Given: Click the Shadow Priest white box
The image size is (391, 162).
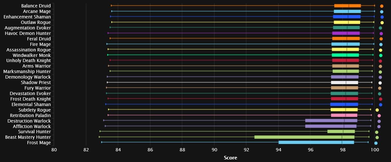Looking at the screenshot, I should (x=345, y=82).
